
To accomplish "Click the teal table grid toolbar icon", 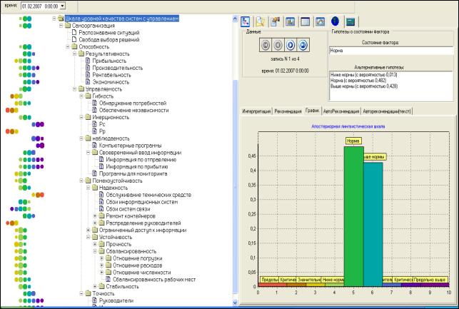I will tap(350, 21).
